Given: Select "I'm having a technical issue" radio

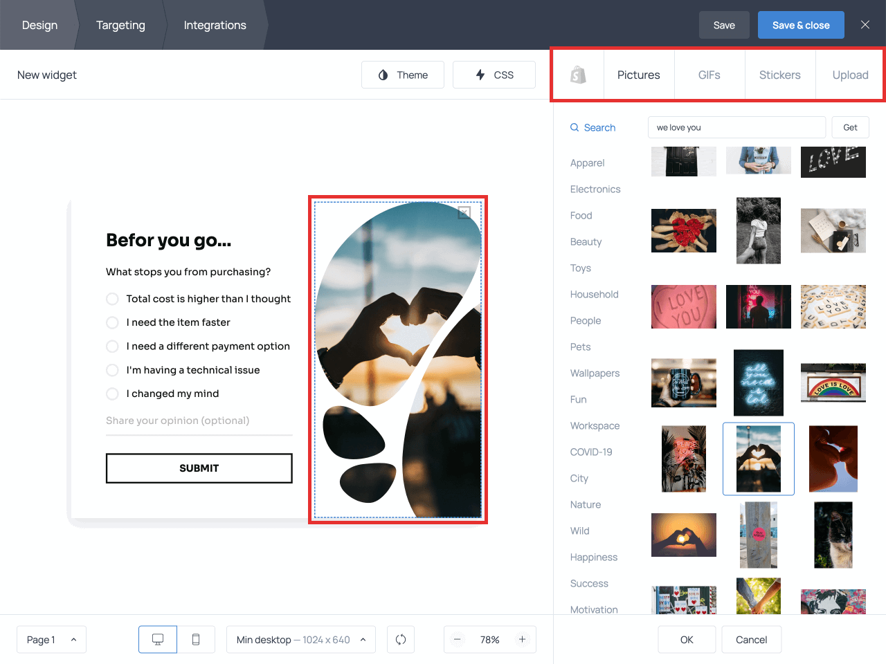Looking at the screenshot, I should (112, 370).
